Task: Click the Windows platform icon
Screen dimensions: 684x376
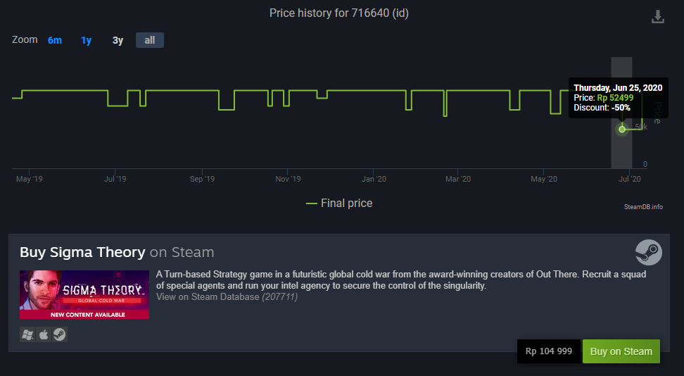Action: coord(27,334)
